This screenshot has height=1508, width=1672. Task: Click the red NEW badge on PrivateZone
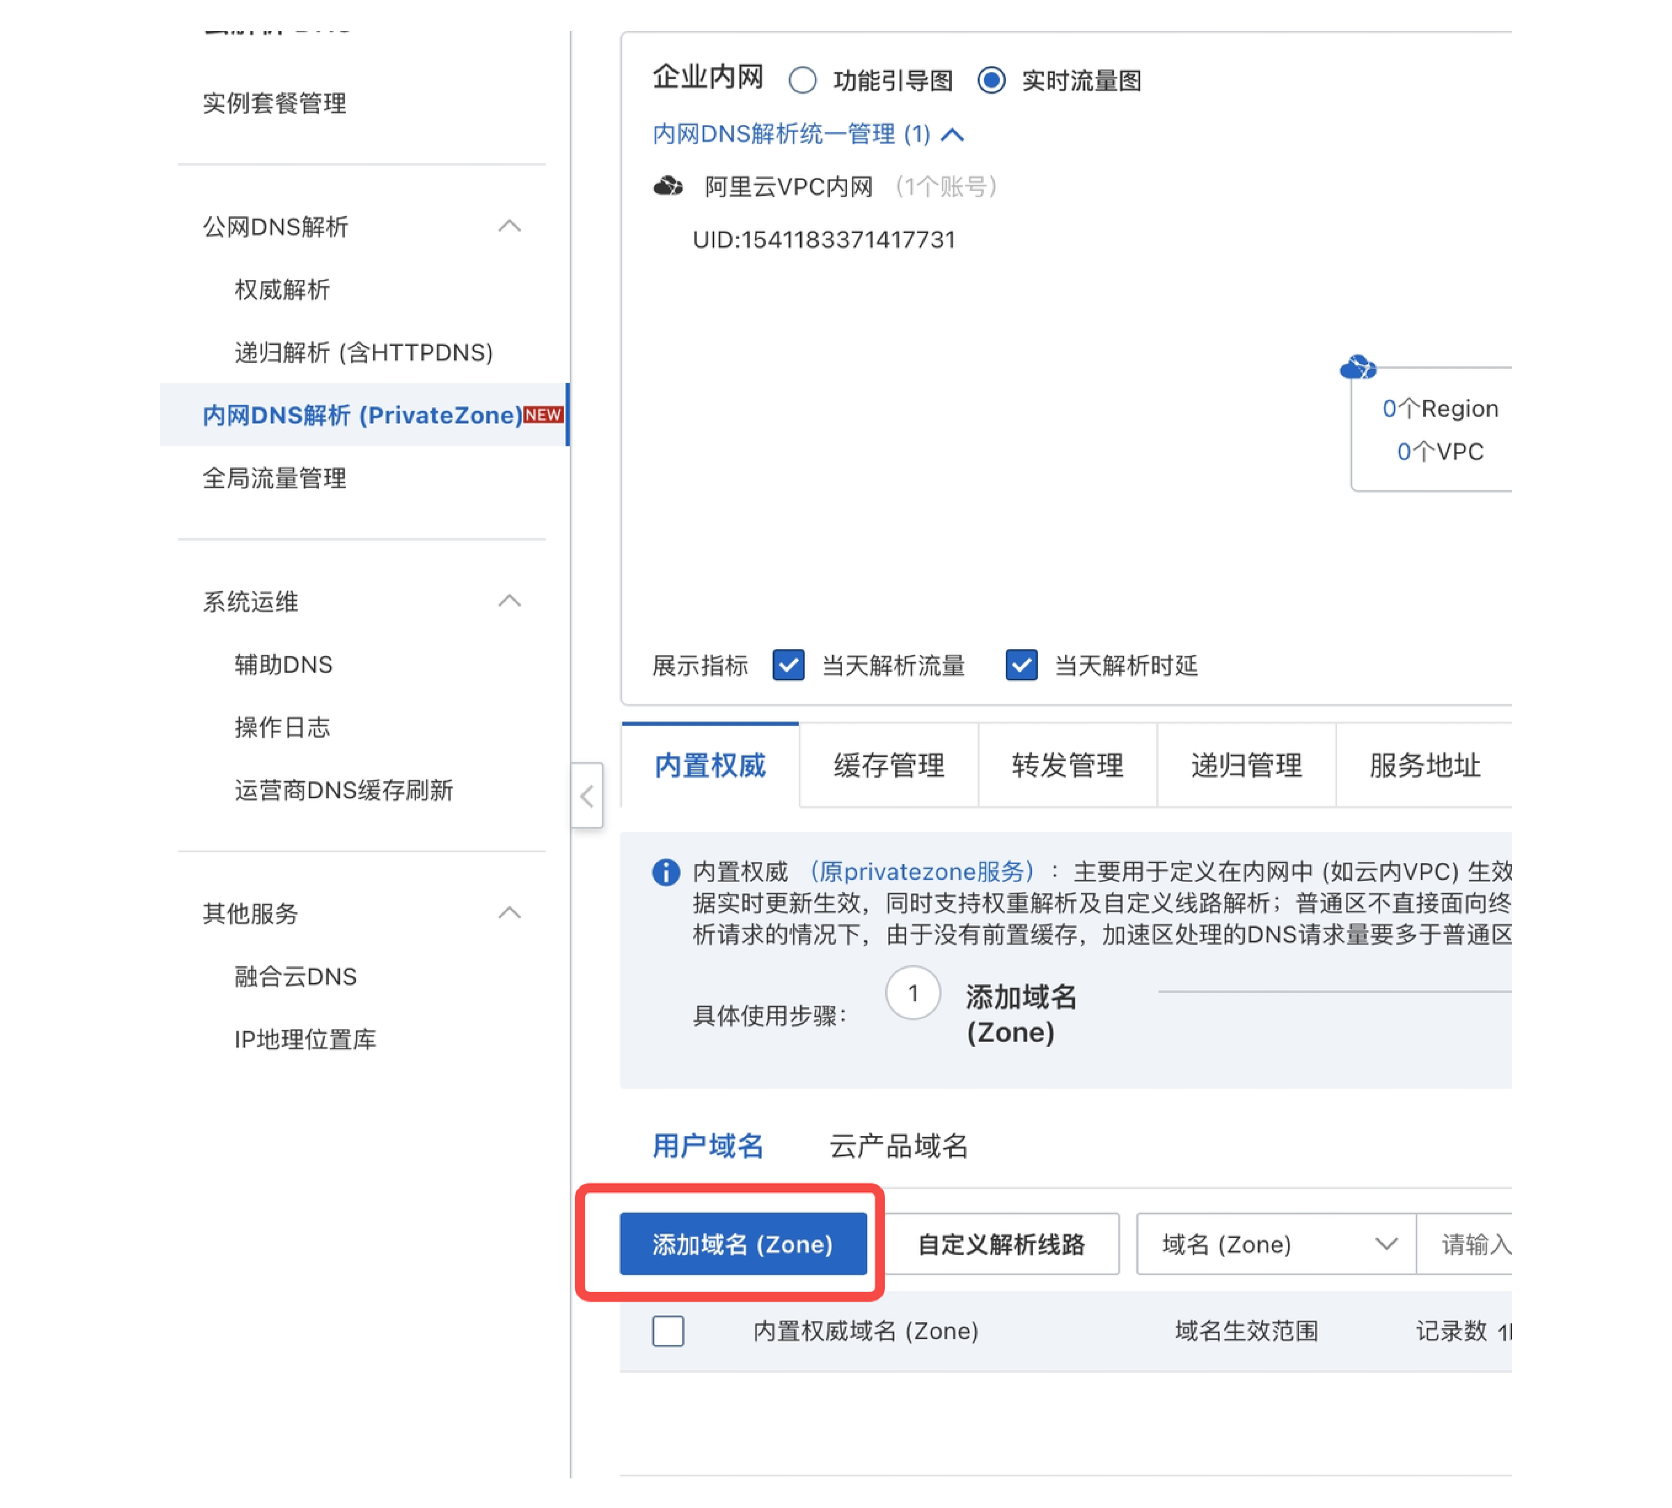pyautogui.click(x=543, y=414)
